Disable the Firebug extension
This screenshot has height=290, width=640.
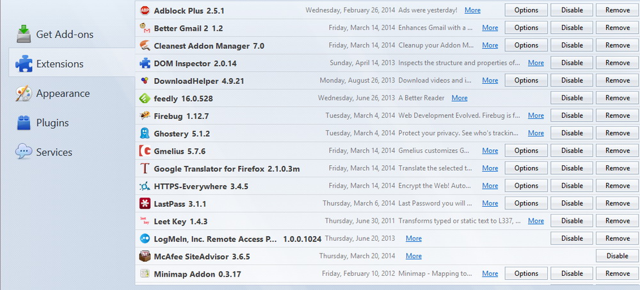pos(572,116)
